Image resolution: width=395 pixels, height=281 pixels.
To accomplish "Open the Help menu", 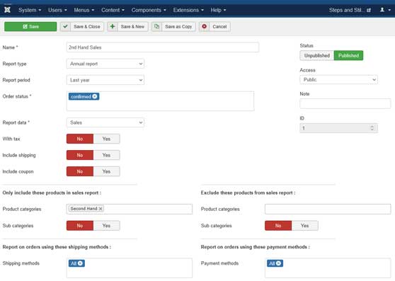I will click(218, 10).
